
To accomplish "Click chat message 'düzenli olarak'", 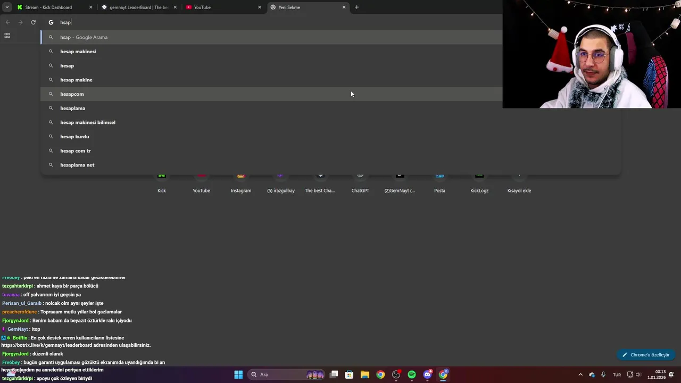I will (48, 354).
